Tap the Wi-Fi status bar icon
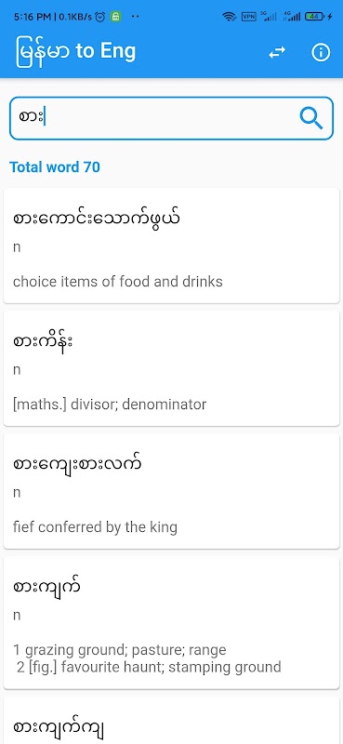 [x=230, y=17]
